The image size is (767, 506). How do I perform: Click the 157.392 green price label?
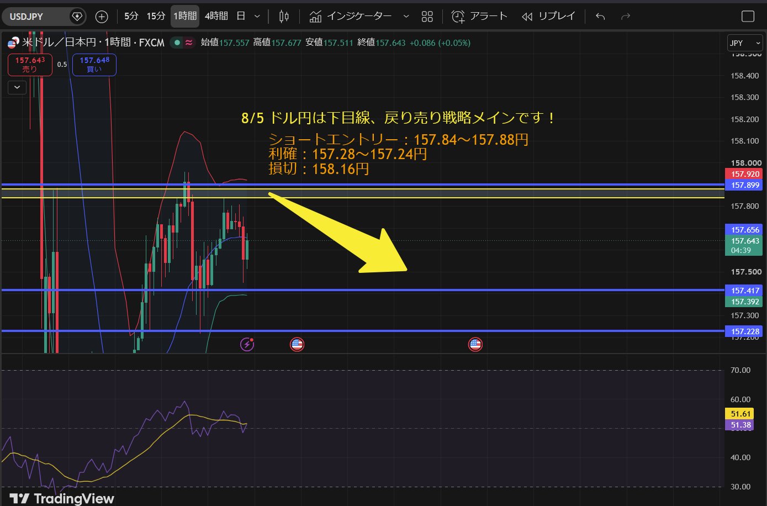(x=745, y=302)
